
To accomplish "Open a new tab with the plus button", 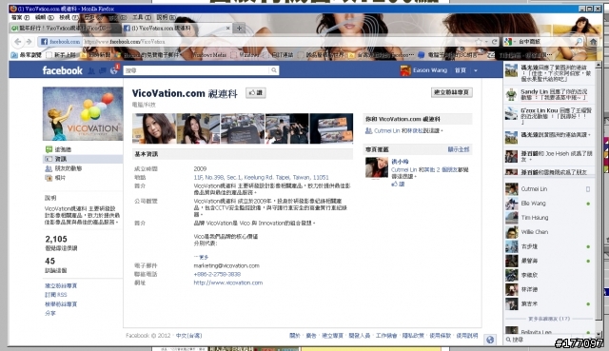I will click(x=239, y=28).
